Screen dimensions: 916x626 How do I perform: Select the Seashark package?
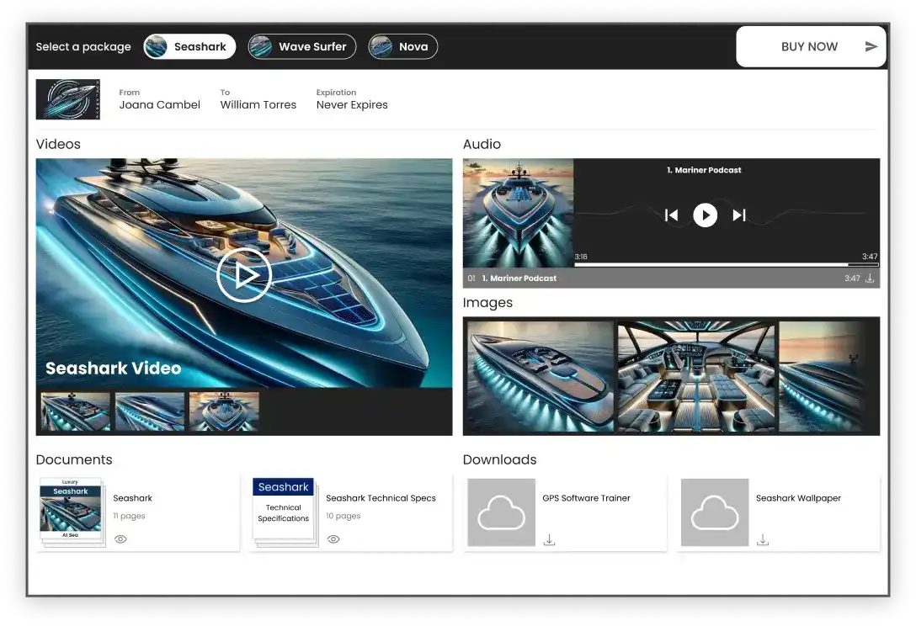[x=189, y=46]
